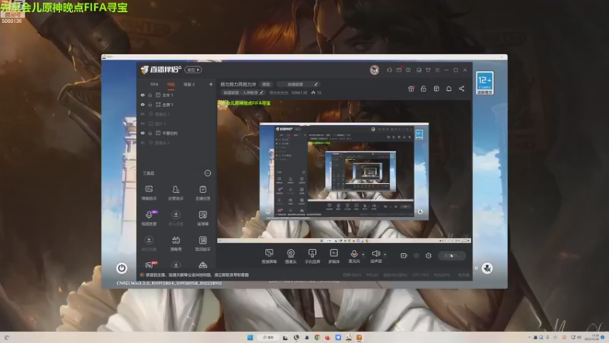Open the customer service headset icon

(389, 70)
